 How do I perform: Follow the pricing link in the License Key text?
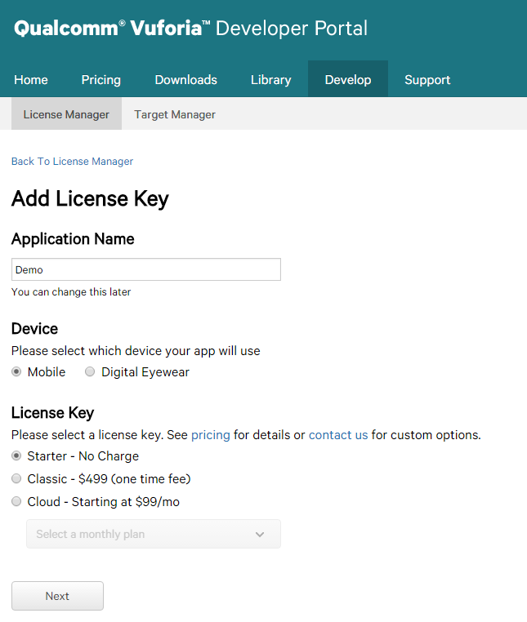tap(211, 435)
